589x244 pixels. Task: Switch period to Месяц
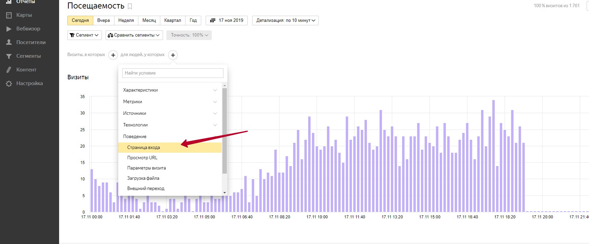click(x=149, y=21)
